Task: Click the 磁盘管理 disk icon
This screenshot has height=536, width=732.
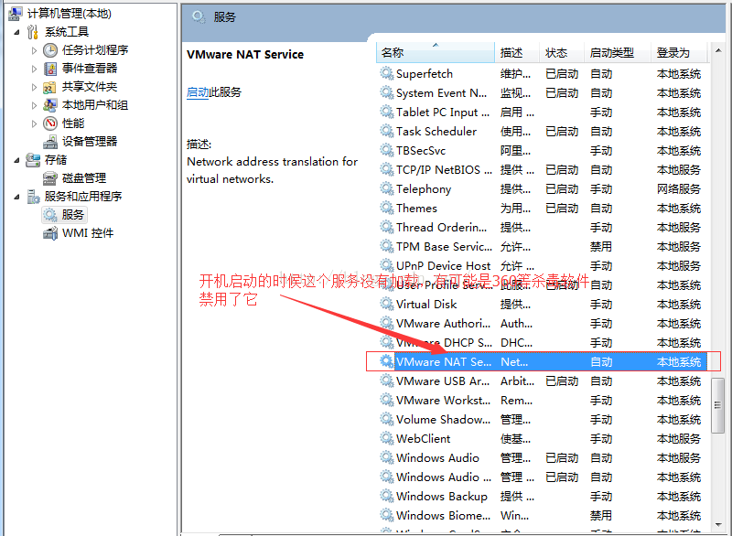Action: tap(50, 178)
